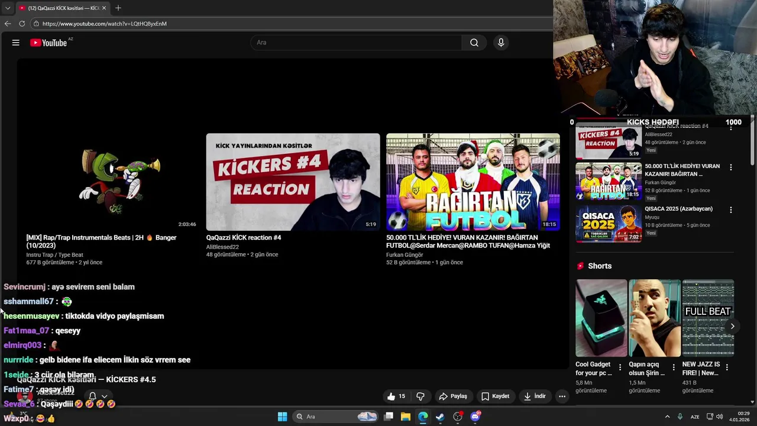Screen dimensions: 757x426
Task: Save video with the Kaydet button
Action: click(x=495, y=396)
